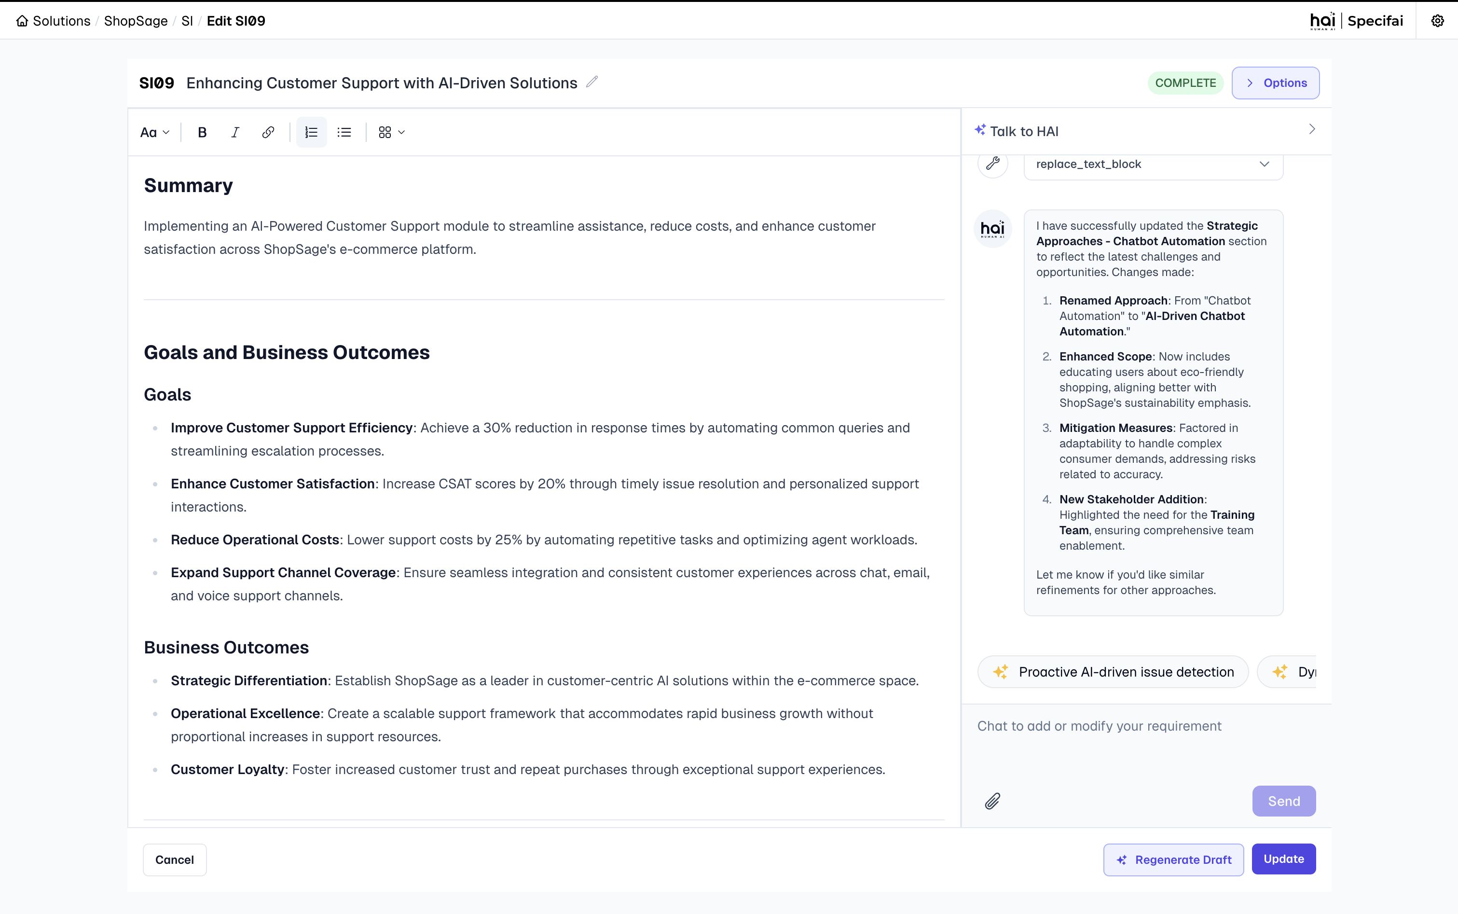The width and height of the screenshot is (1458, 914).
Task: Insert a link with chain icon
Action: coord(268,132)
